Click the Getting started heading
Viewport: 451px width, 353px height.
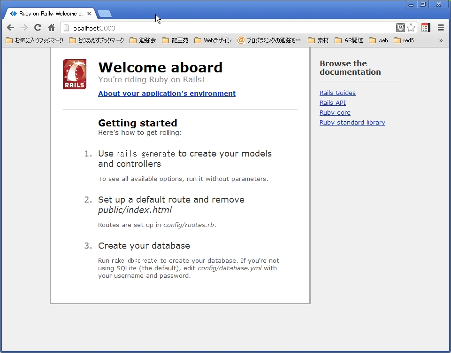(x=138, y=123)
